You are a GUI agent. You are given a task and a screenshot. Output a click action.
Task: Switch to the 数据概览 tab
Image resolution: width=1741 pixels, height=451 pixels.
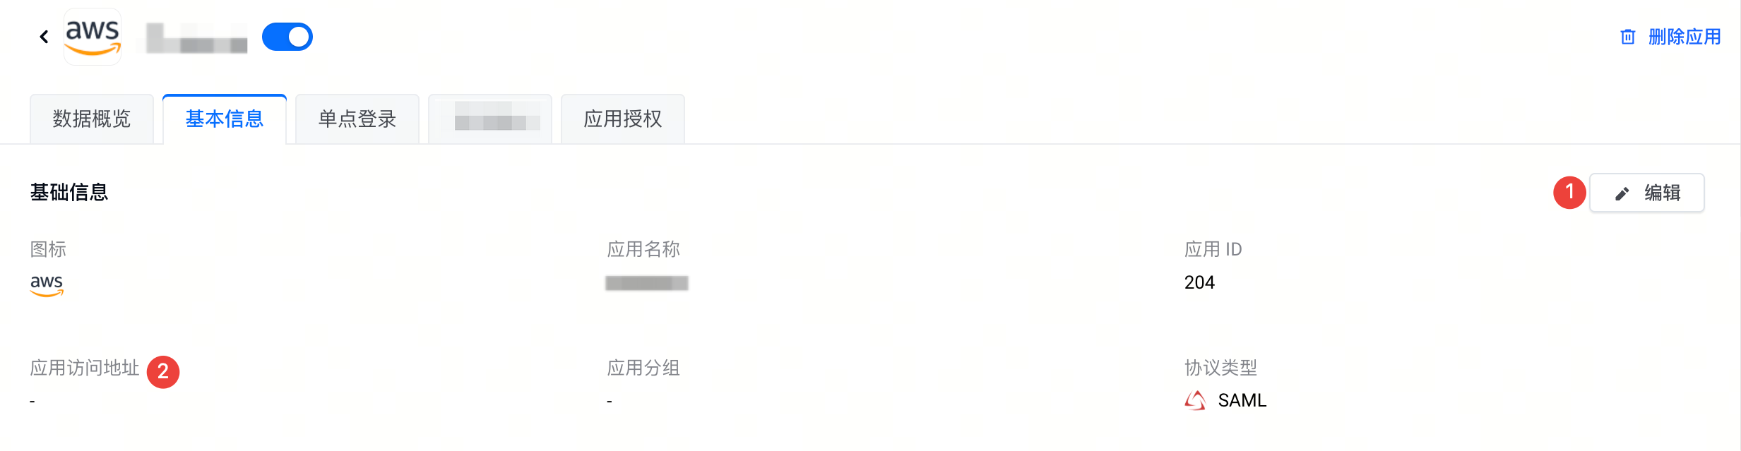[92, 119]
